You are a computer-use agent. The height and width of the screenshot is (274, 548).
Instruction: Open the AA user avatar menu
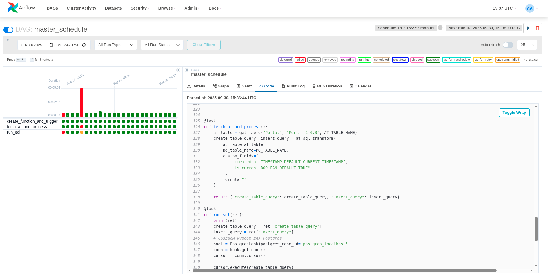pos(530,8)
